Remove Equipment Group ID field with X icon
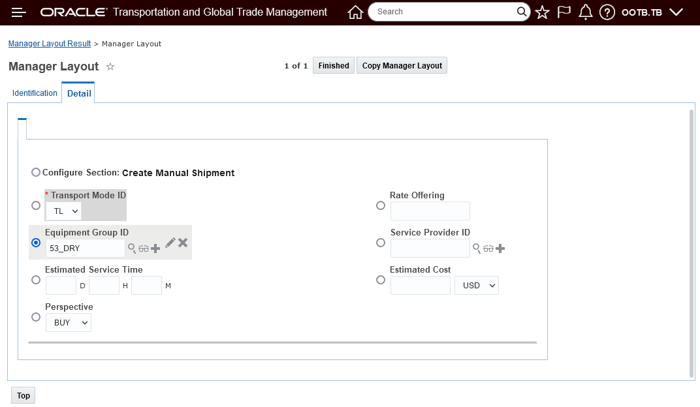Screen dimensions: 700x407 183,243
